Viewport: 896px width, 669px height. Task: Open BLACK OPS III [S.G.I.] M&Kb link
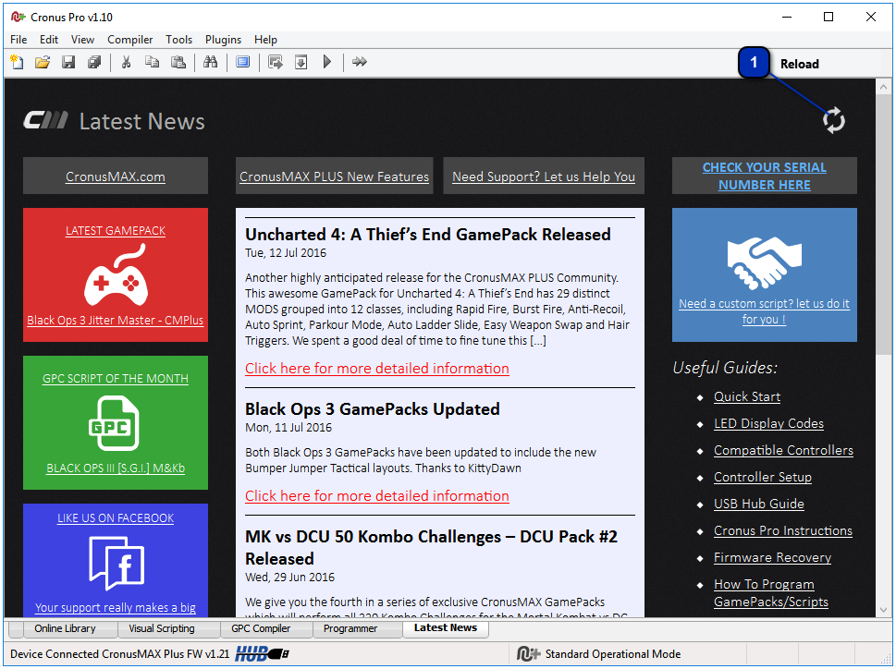[x=116, y=468]
